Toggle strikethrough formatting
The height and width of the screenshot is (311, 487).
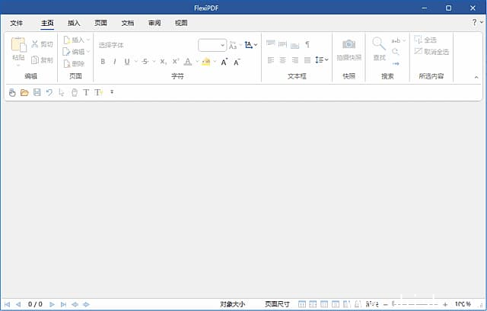pos(145,62)
